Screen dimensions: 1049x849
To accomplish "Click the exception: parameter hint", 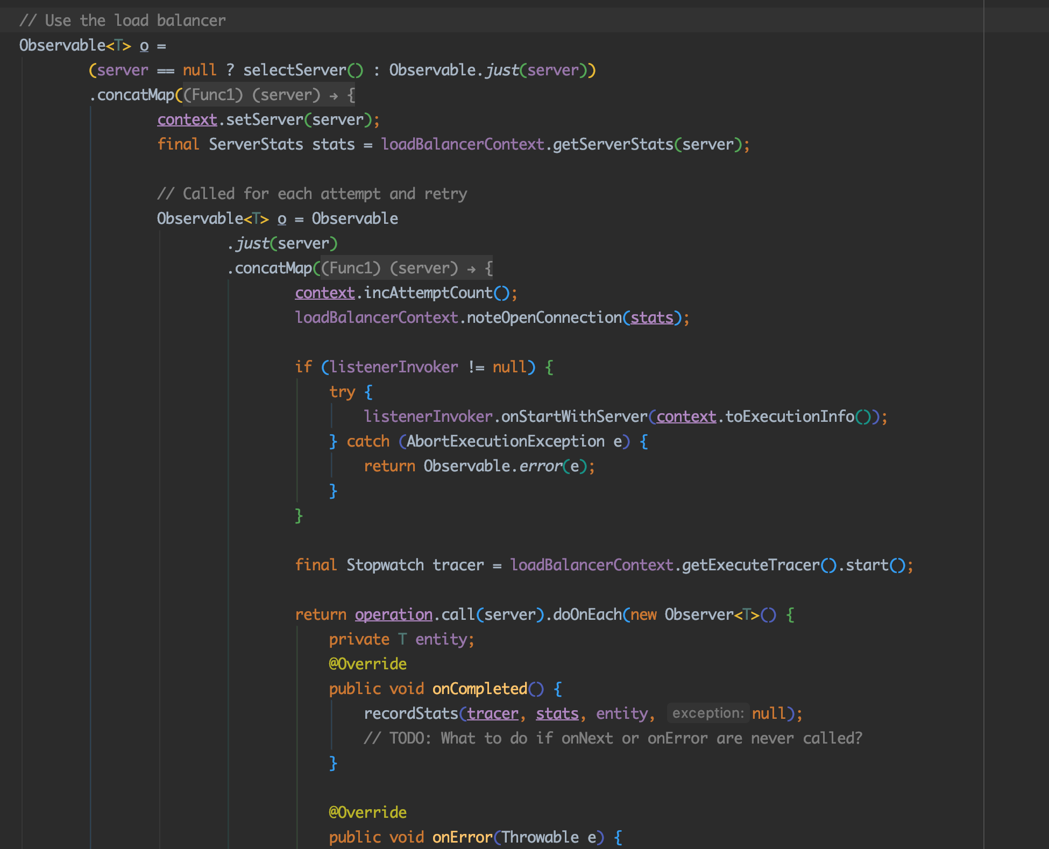I will (x=707, y=713).
